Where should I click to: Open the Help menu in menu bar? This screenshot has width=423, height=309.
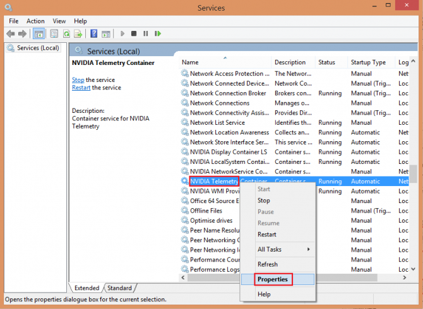tap(80, 21)
